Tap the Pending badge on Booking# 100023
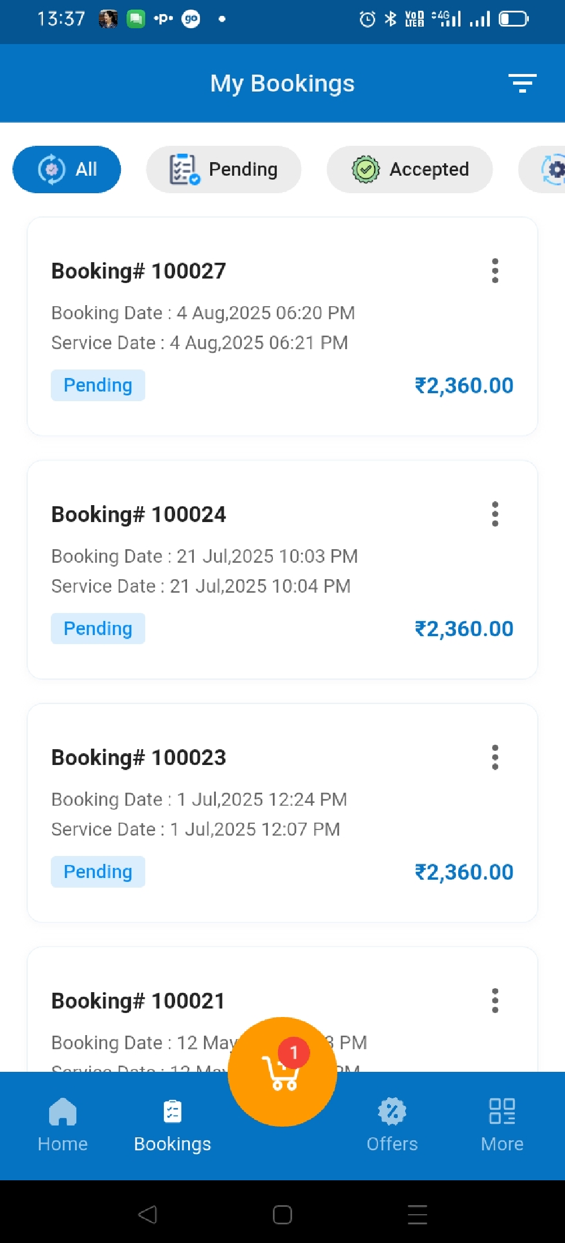This screenshot has height=1243, width=565. pyautogui.click(x=98, y=872)
